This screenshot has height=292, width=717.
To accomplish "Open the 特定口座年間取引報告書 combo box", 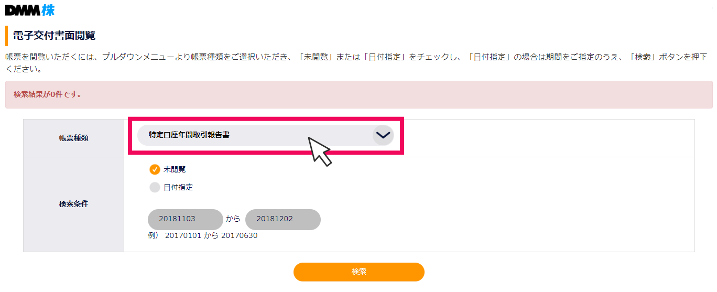I will click(252, 135).
